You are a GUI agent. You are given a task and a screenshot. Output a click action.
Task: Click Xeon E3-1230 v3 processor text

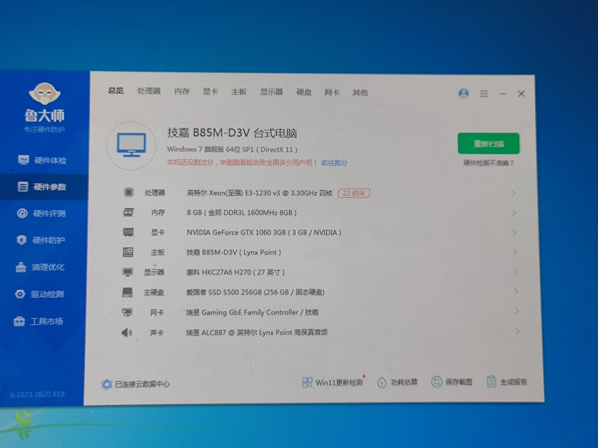(260, 193)
